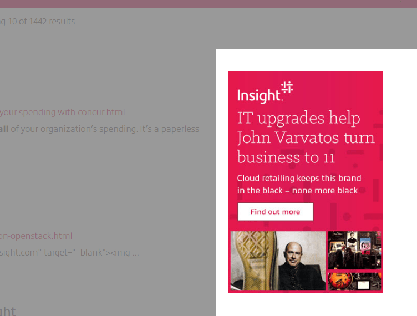Open the on-openstack.html result link

click(x=36, y=236)
